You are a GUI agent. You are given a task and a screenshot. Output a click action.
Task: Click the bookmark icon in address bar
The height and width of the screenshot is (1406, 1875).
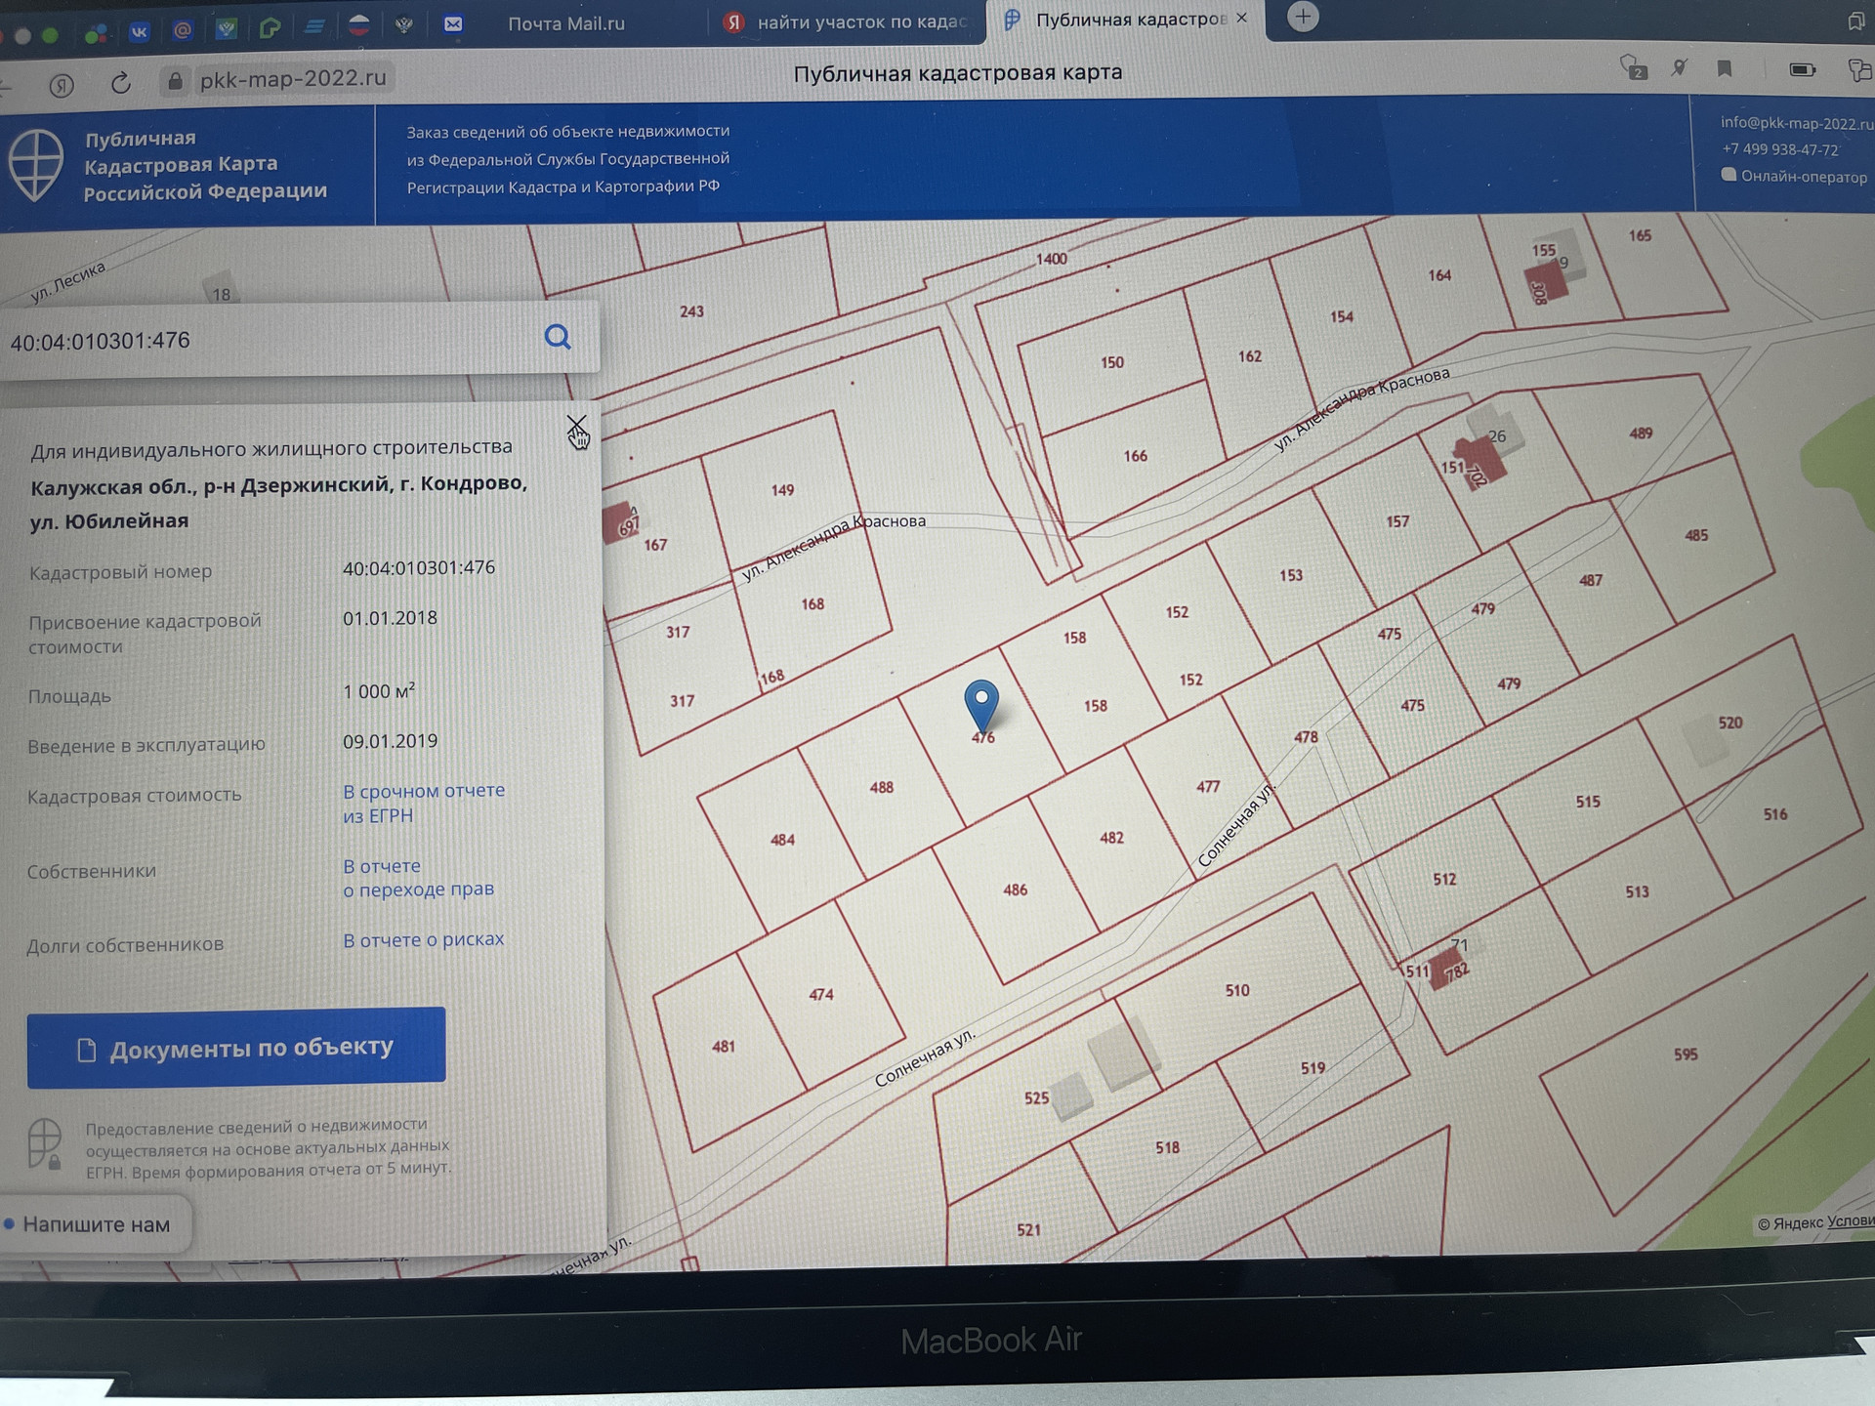(x=1725, y=69)
